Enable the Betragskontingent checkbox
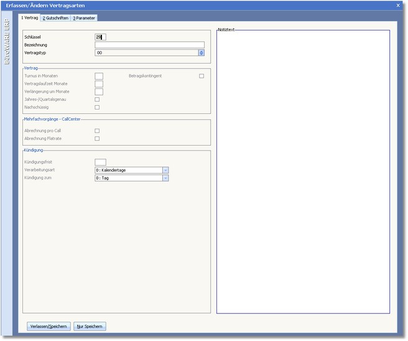 click(x=201, y=76)
